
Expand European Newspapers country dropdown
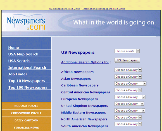[130, 97]
